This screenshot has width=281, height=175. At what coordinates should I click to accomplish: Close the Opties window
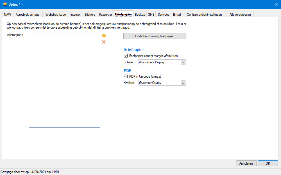coord(277,4)
